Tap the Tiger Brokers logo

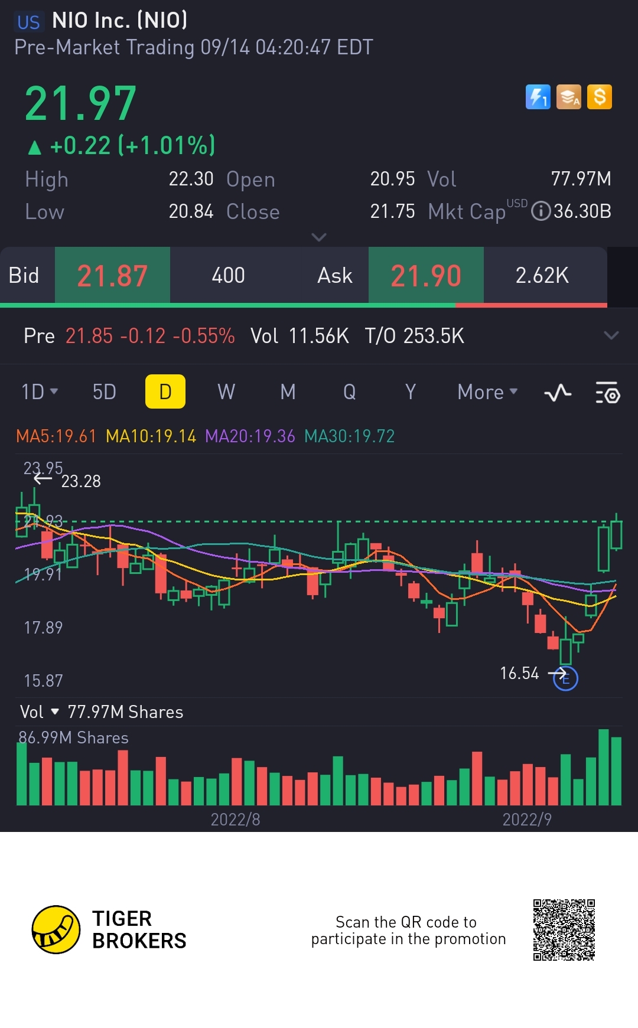pos(56,929)
